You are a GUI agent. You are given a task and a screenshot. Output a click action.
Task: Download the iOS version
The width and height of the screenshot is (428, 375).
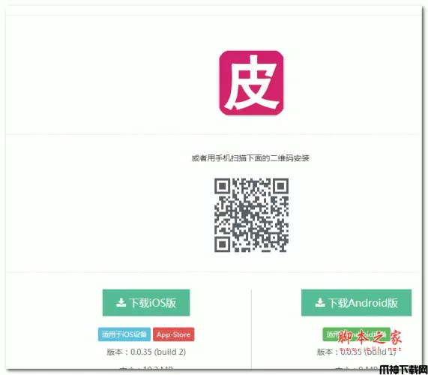[x=146, y=302]
